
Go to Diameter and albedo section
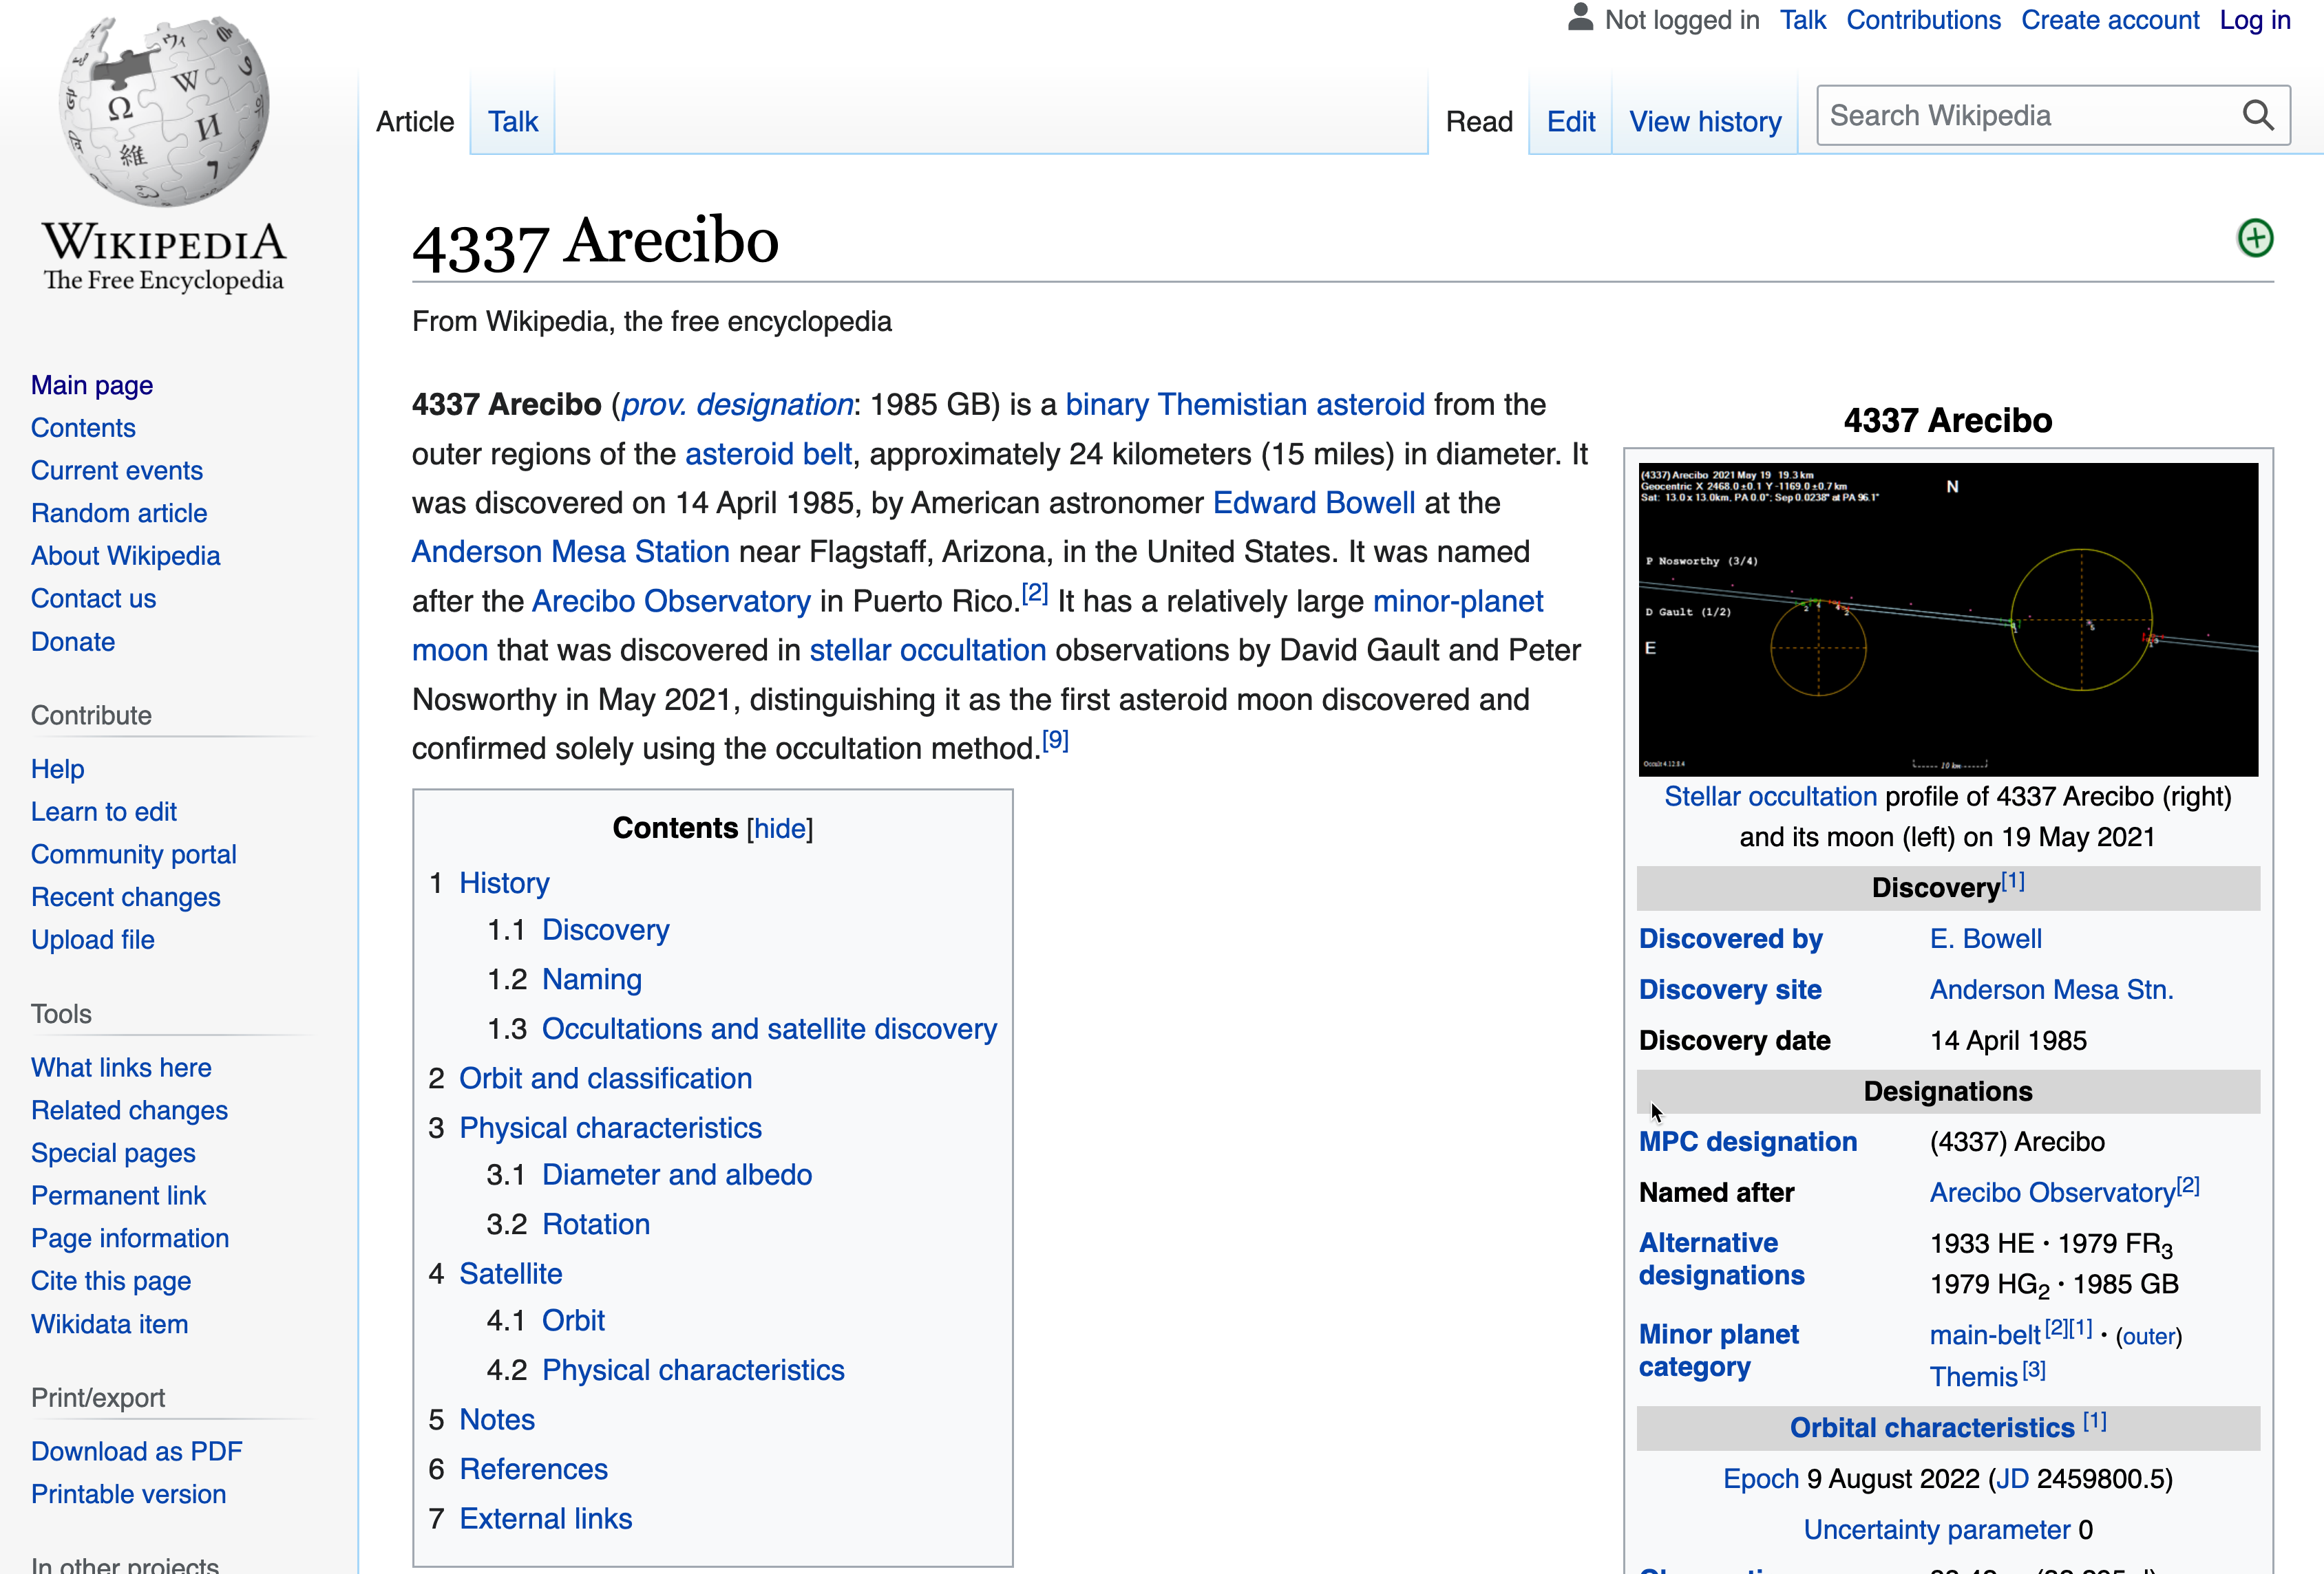[x=676, y=1174]
